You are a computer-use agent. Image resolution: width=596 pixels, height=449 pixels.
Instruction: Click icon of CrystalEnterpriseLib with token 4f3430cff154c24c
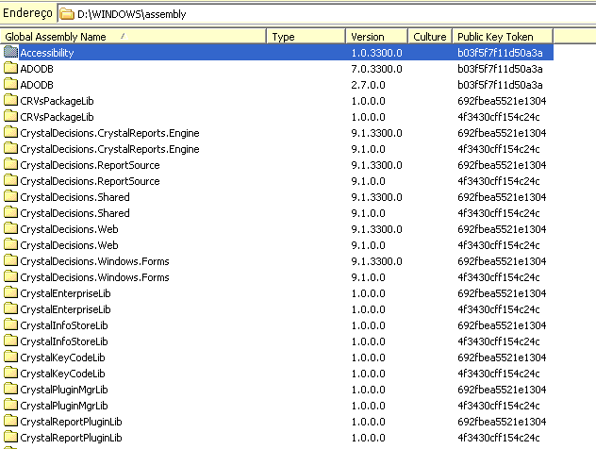pyautogui.click(x=10, y=308)
